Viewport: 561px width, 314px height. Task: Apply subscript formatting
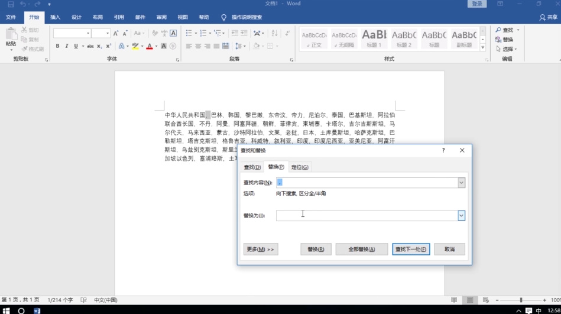click(99, 46)
